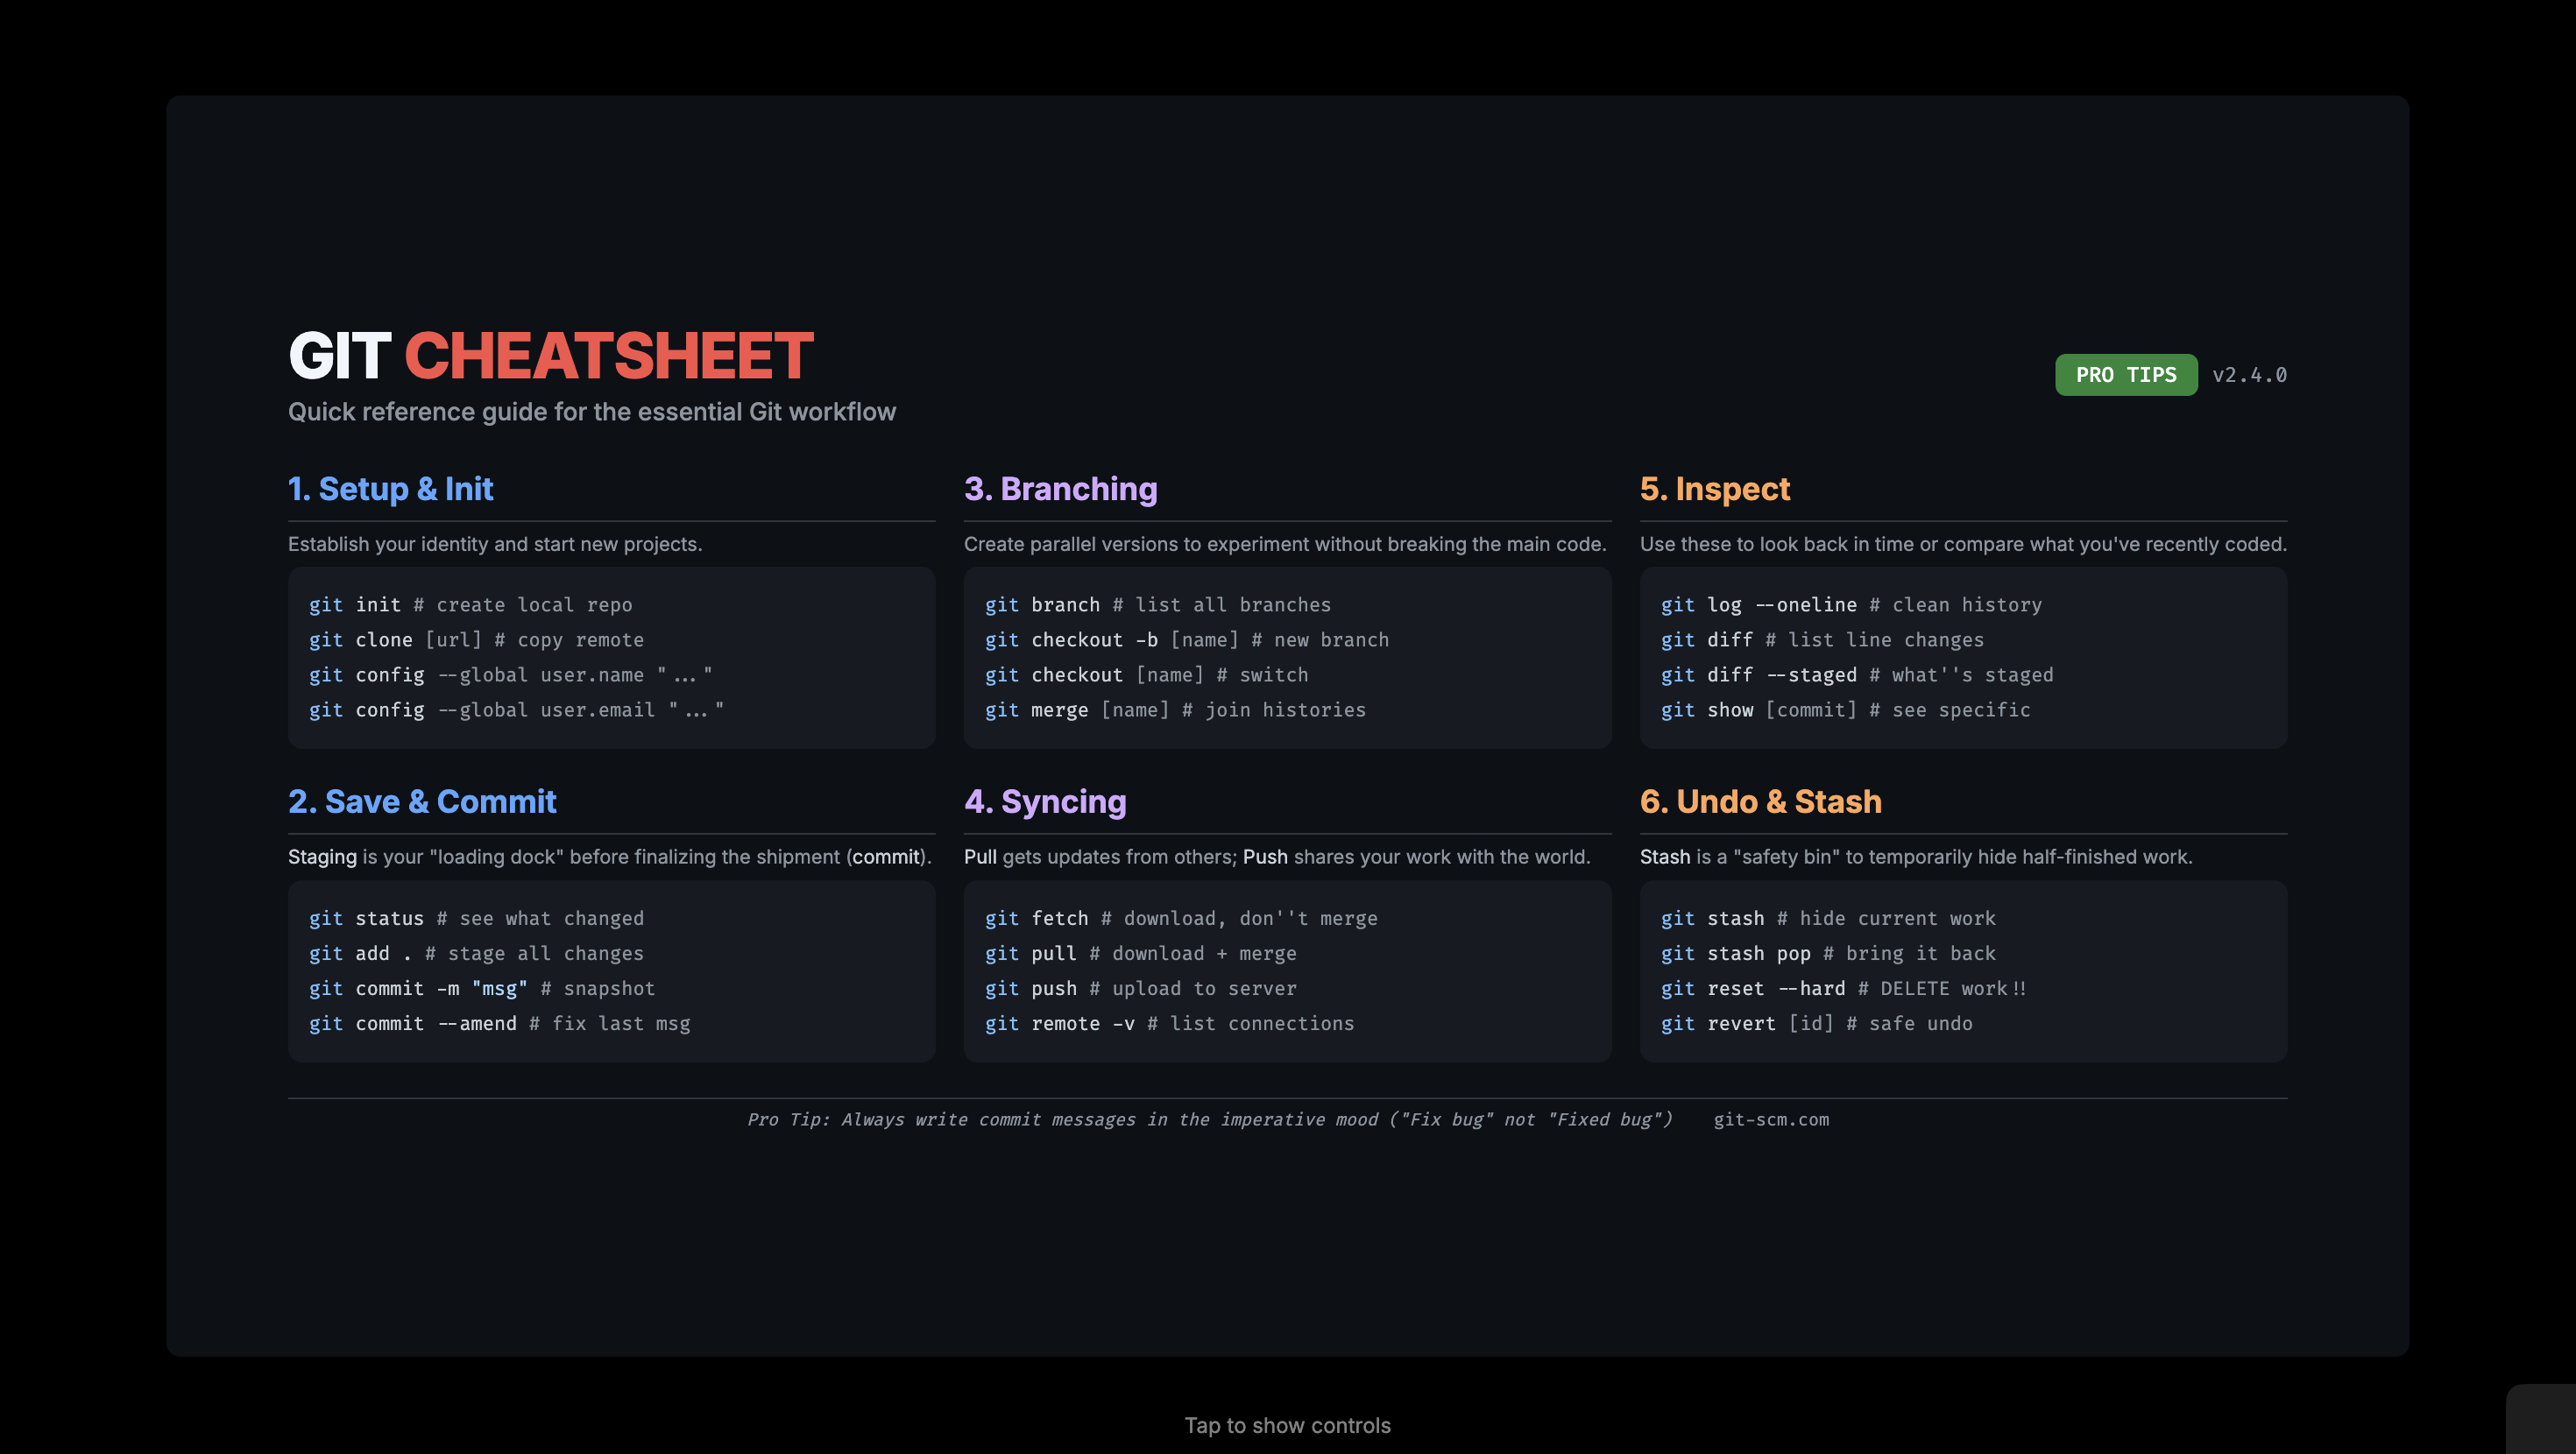Click the '6. Undo & Stash' heading

tap(1760, 802)
